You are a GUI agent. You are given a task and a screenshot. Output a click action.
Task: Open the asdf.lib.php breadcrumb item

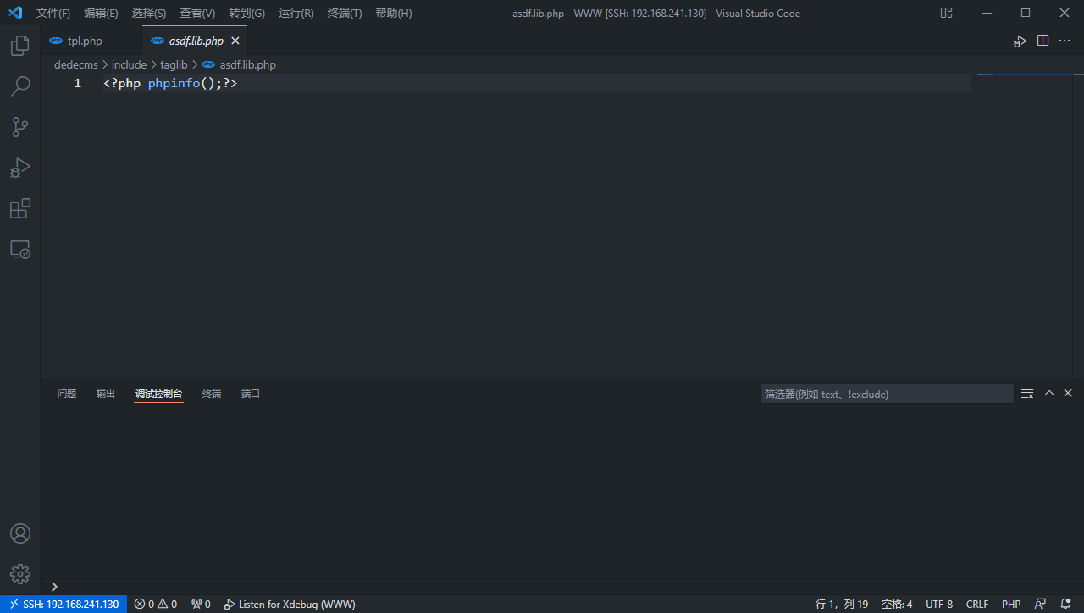239,64
